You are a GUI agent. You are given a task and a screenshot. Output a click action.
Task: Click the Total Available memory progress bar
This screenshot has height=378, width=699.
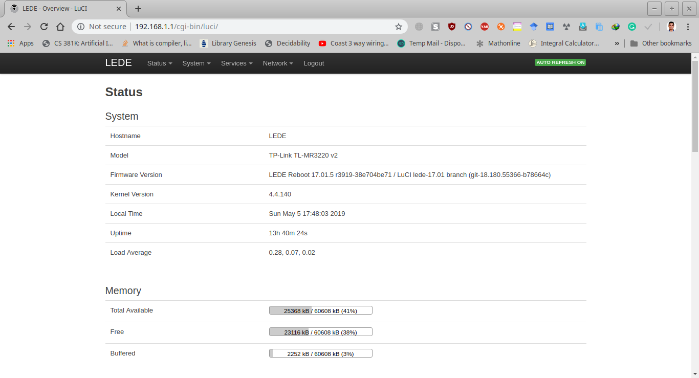[x=321, y=310]
